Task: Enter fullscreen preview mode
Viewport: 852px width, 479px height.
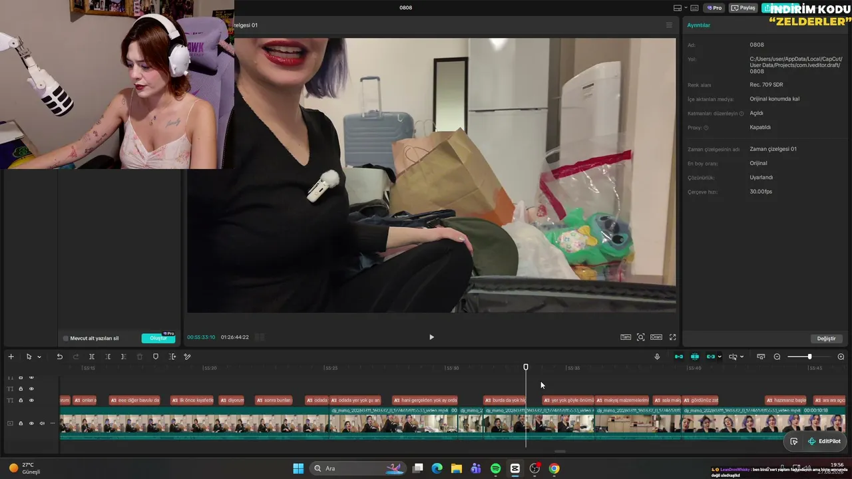Action: pos(672,337)
